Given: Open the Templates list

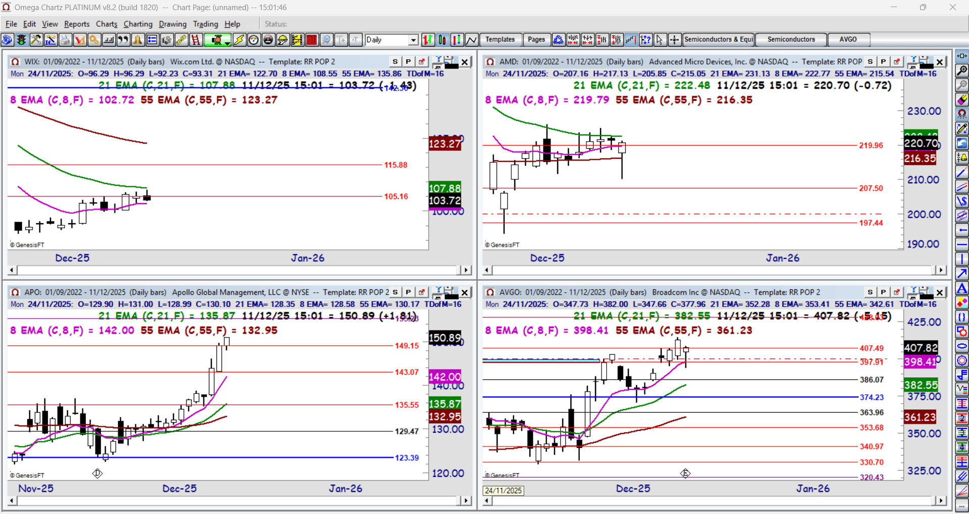Looking at the screenshot, I should [500, 39].
